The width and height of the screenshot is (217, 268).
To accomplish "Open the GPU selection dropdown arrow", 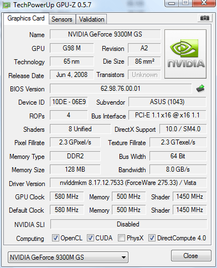I will (x=123, y=257).
